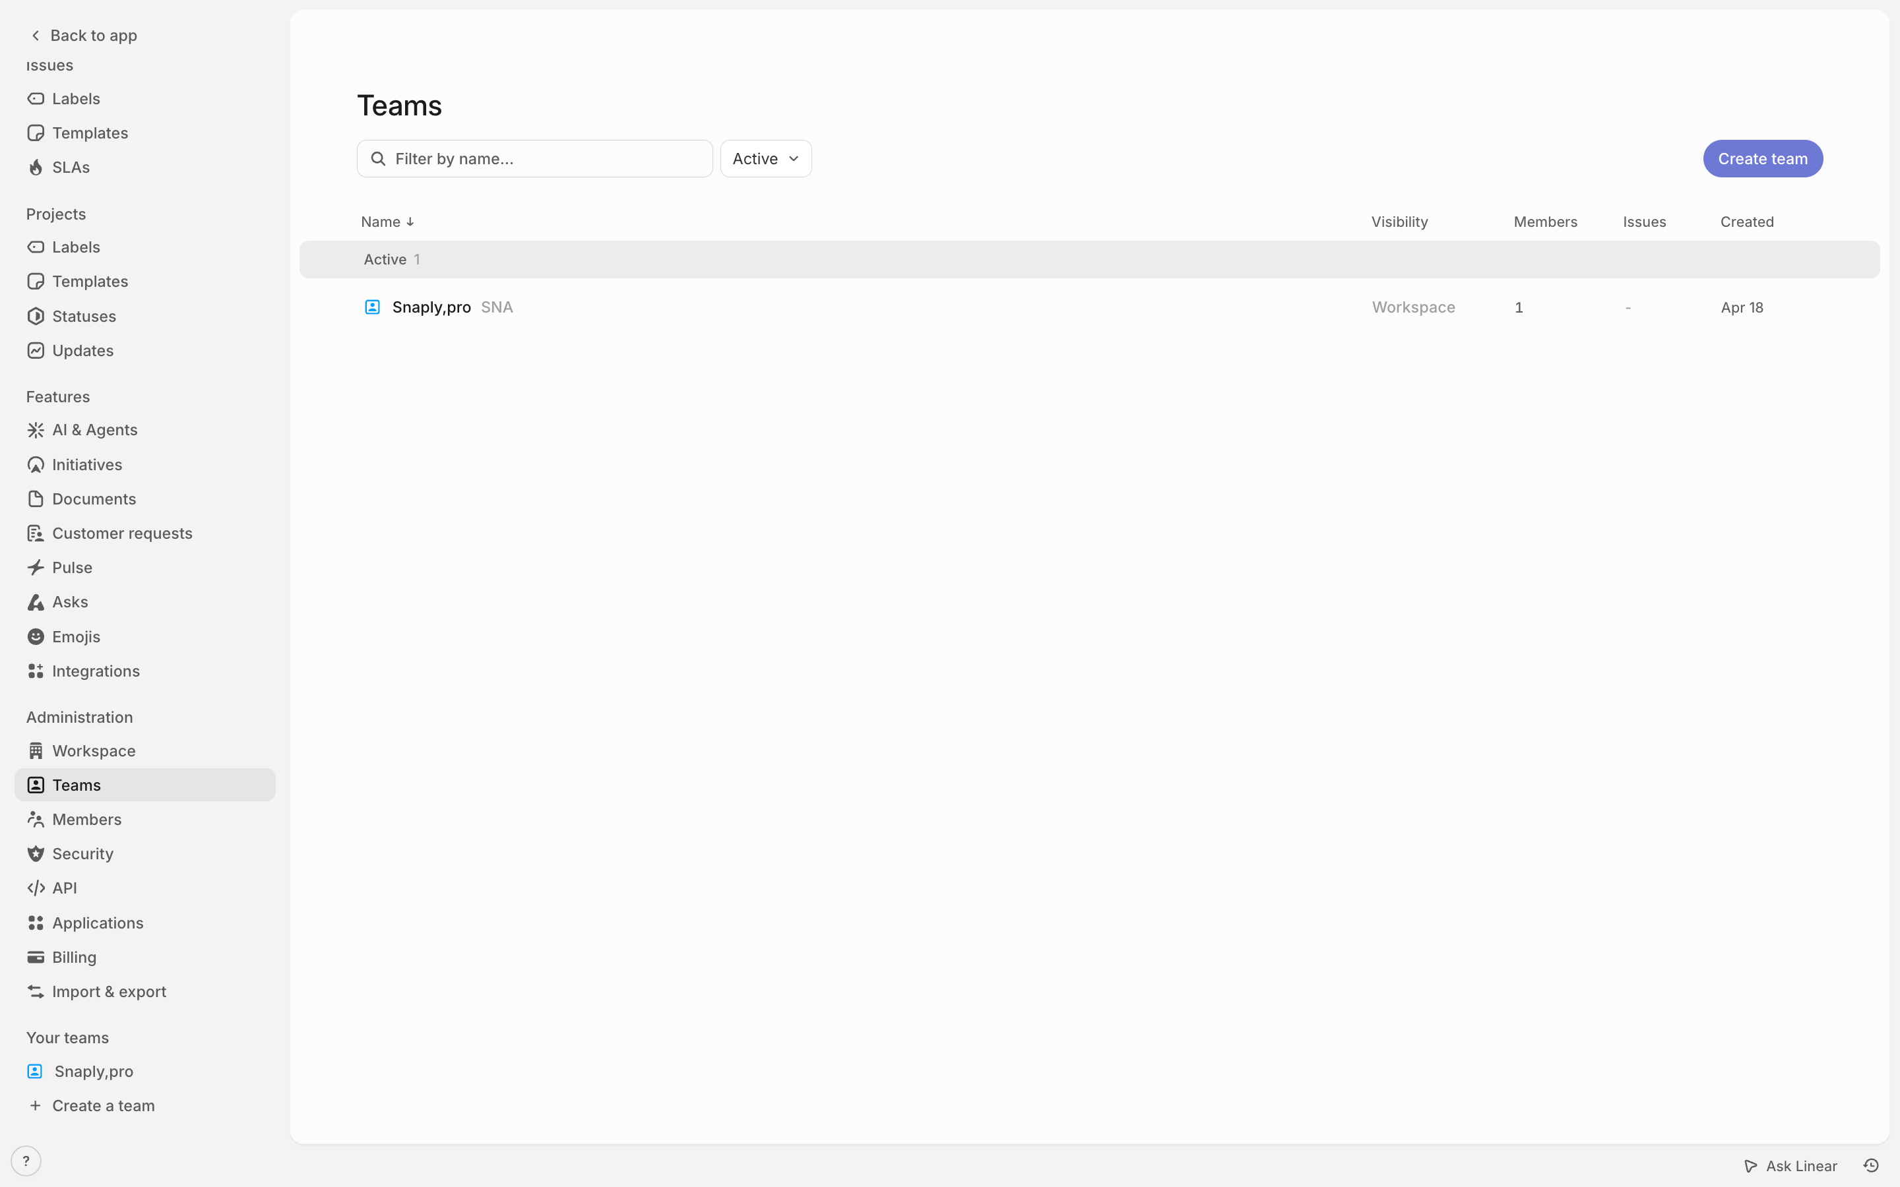Click the Integrations icon
1900x1187 pixels.
pos(36,671)
